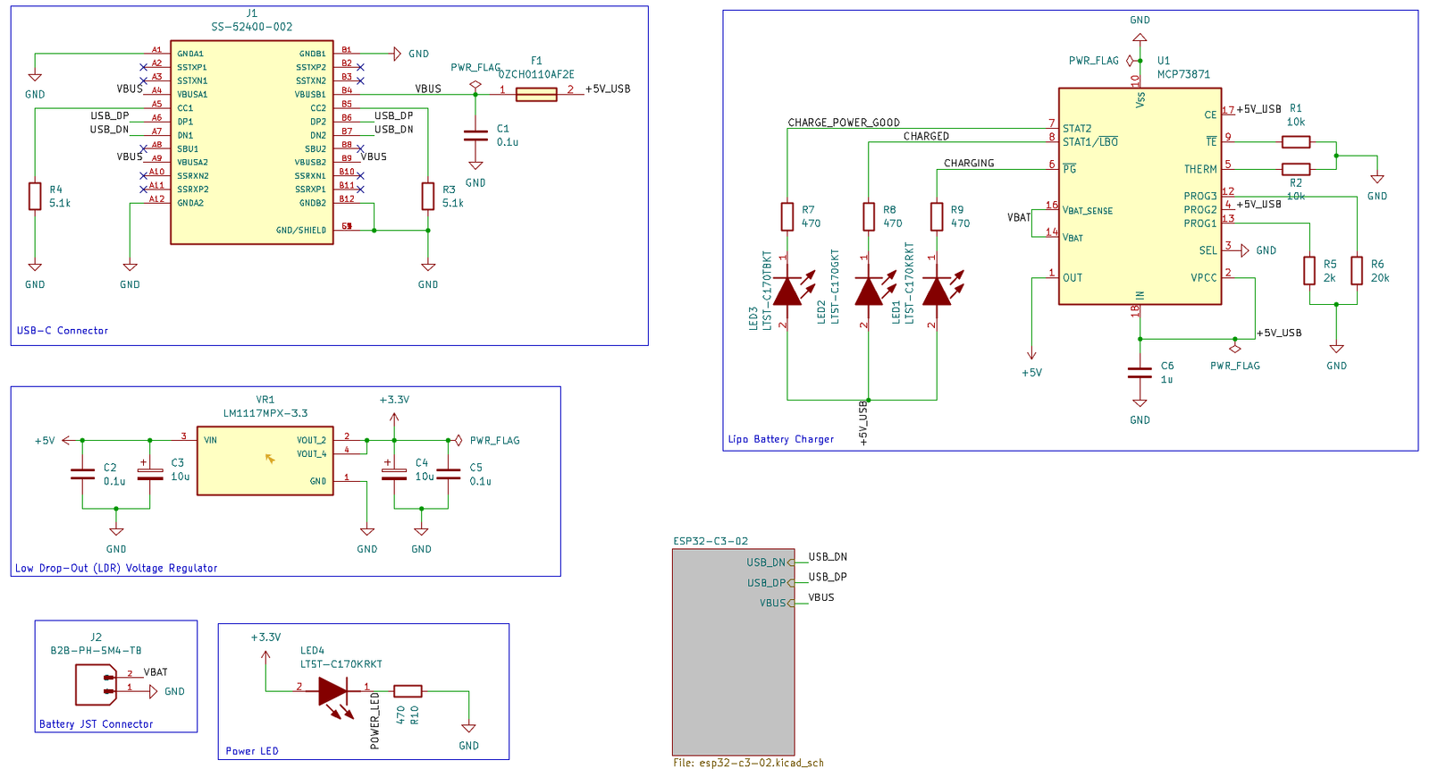Select the LM1117MPX-3.3 value text

[x=265, y=413]
